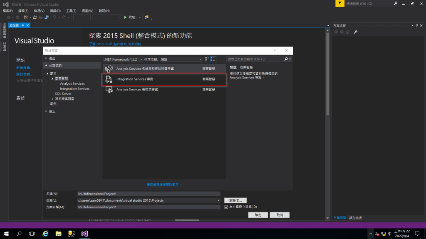426x239 pixels.
Task: Select the Analysis Services 表格式 project icon
Action: pyautogui.click(x=109, y=90)
